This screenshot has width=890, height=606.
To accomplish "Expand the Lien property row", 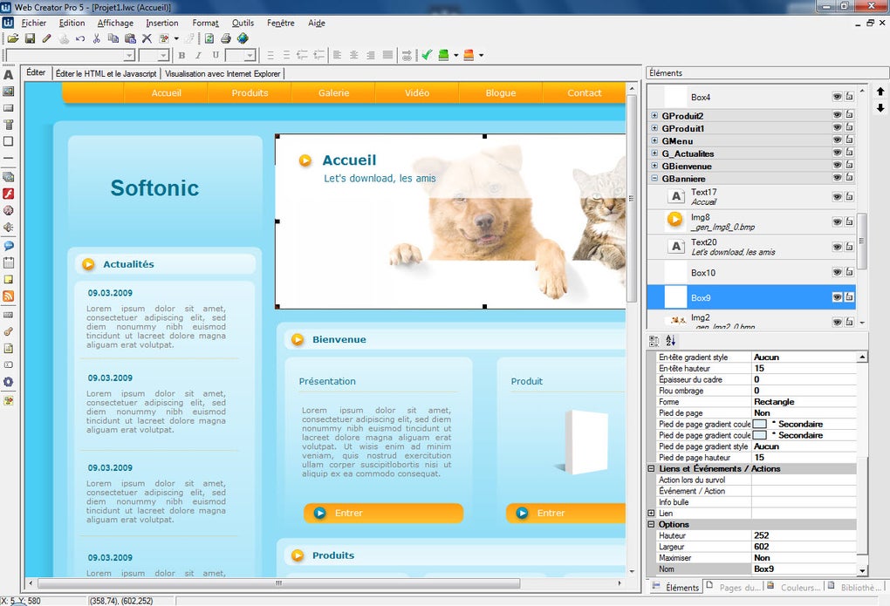I will [x=651, y=513].
